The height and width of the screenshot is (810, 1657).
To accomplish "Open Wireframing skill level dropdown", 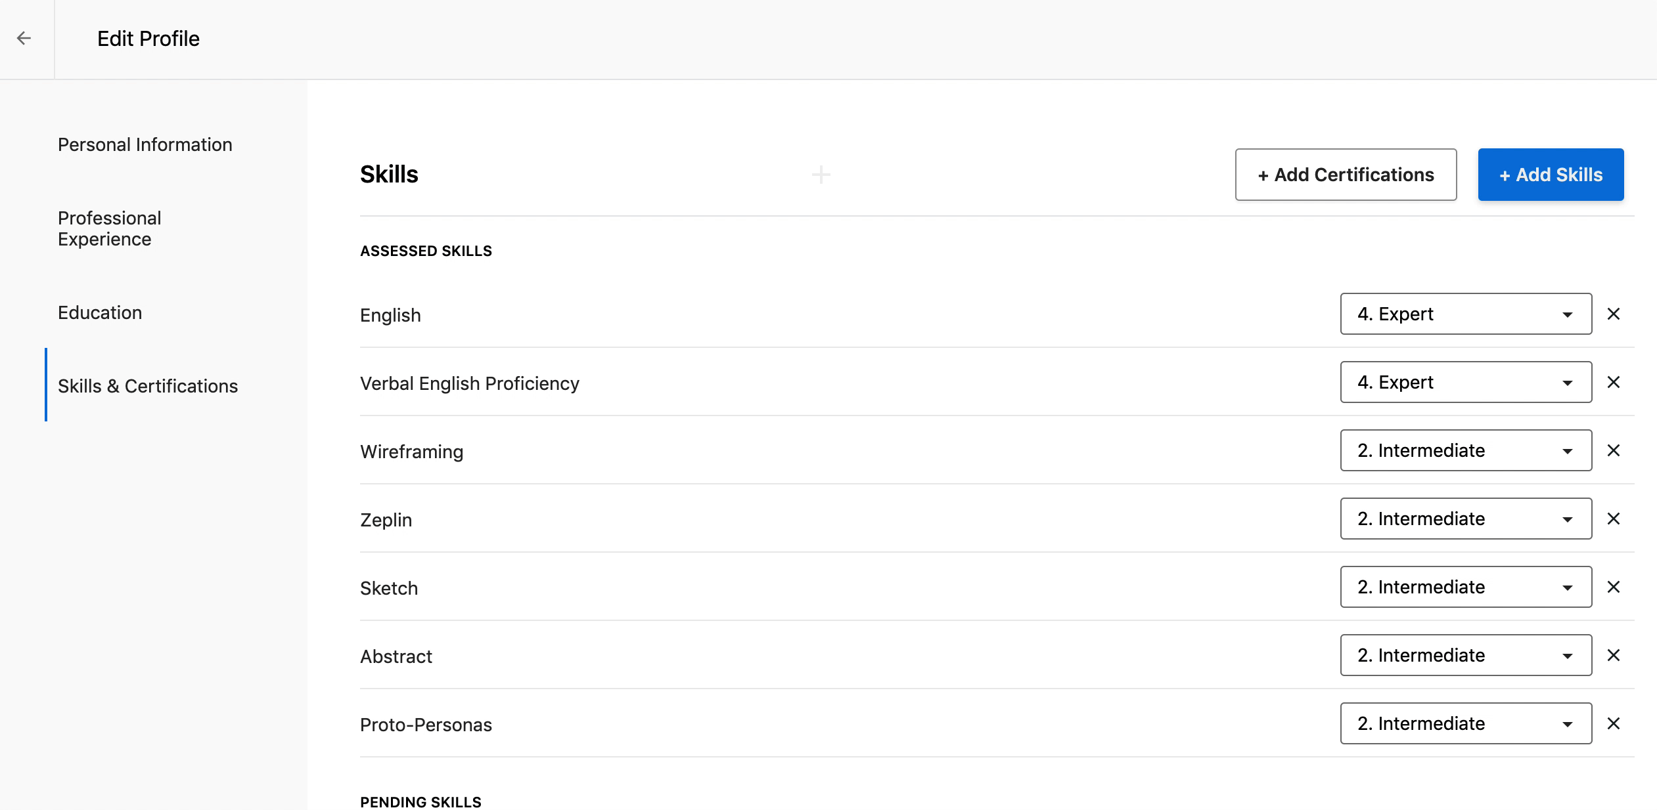I will 1465,451.
